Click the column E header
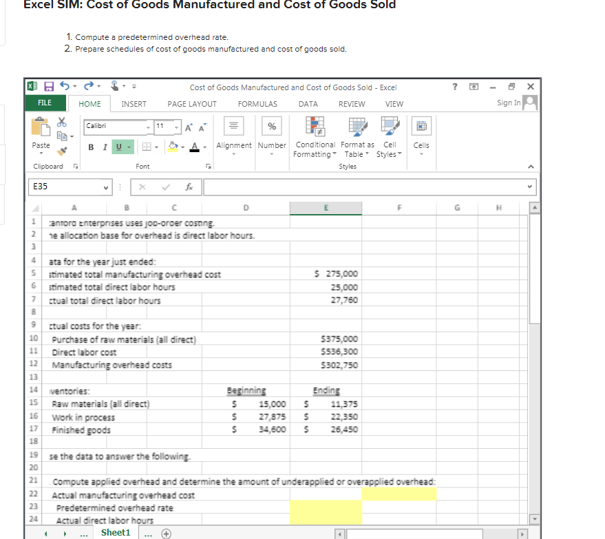The height and width of the screenshot is (539, 605). pyautogui.click(x=326, y=208)
